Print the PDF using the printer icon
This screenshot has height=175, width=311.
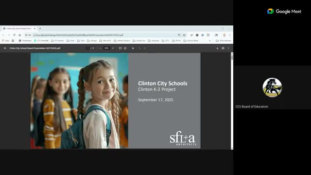223,48
